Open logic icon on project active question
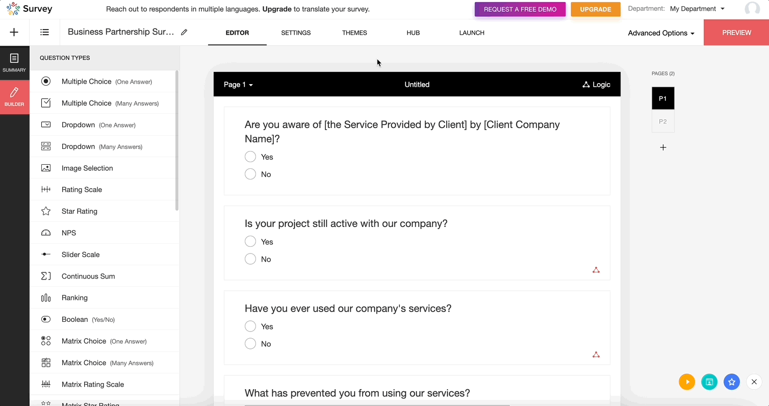Image resolution: width=769 pixels, height=406 pixels. tap(596, 270)
